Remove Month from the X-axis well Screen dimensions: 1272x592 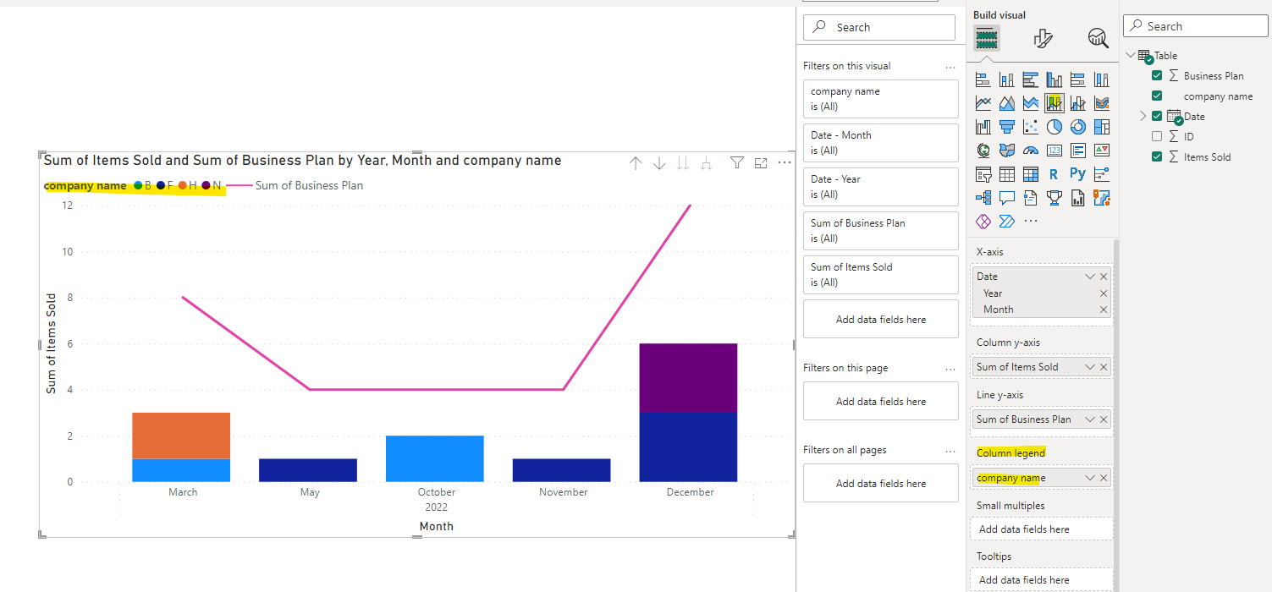1104,310
